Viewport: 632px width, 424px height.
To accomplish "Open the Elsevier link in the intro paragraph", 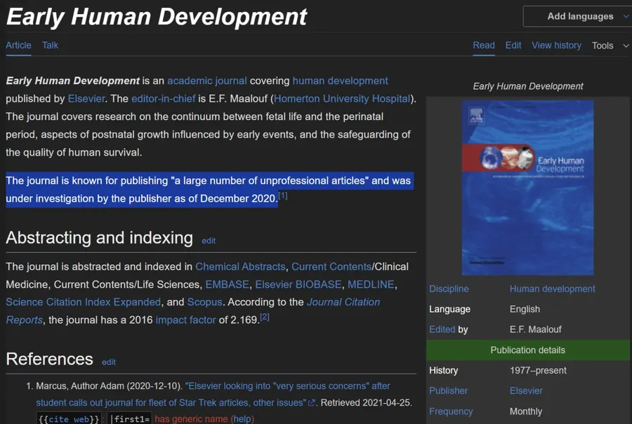I will 86,99.
